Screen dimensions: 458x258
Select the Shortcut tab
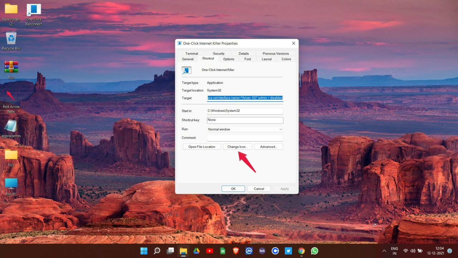click(208, 58)
